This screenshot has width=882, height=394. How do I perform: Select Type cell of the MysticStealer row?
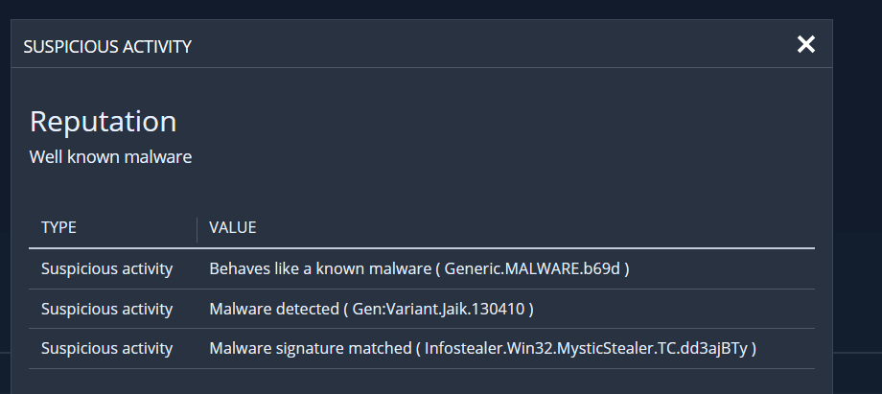pos(106,349)
